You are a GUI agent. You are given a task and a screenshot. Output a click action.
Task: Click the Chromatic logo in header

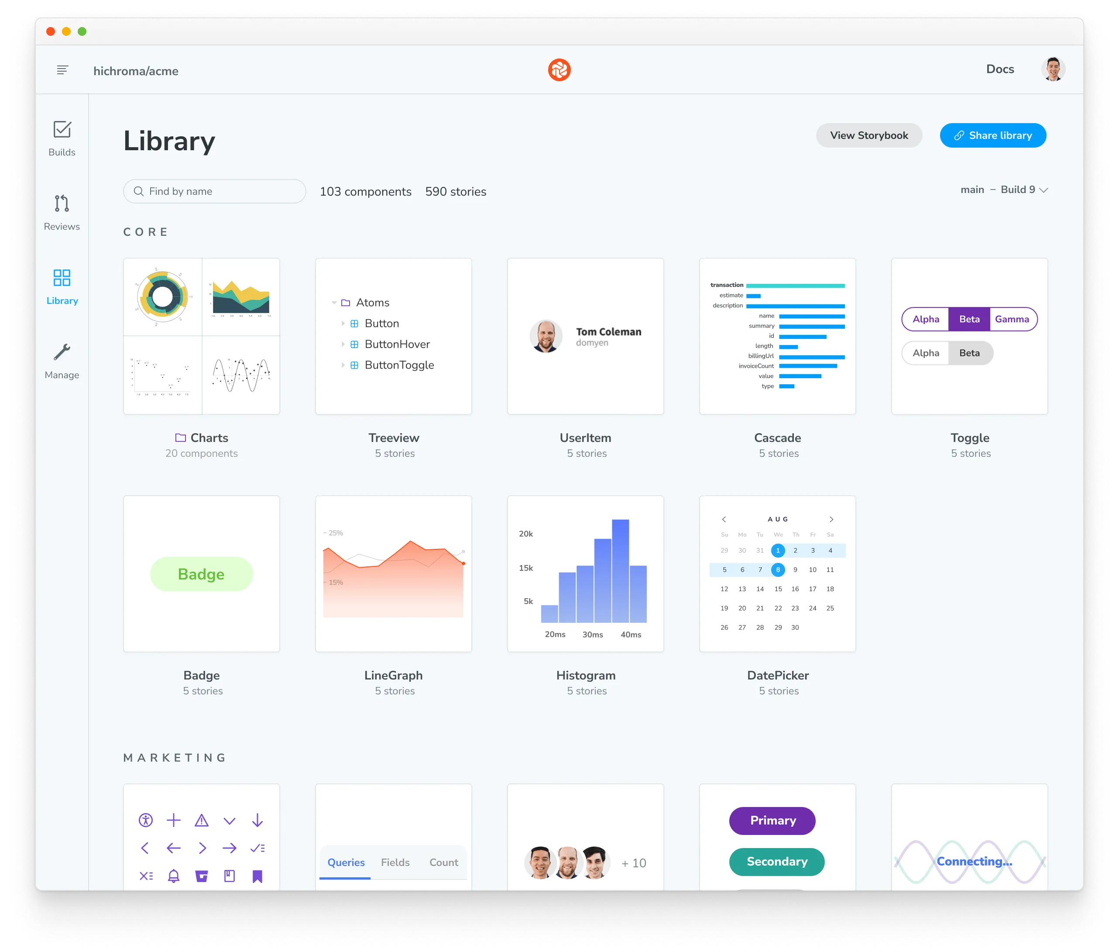tap(559, 69)
